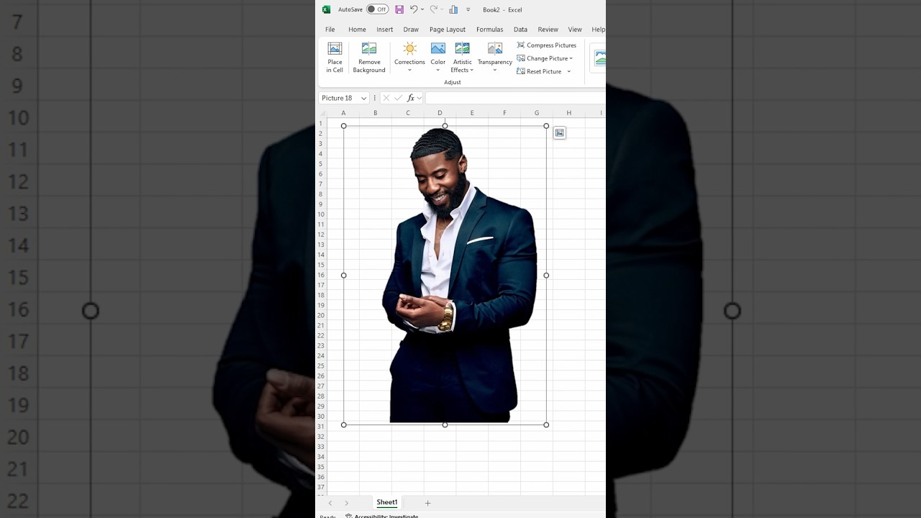Select the Formulas tab
The image size is (921, 518).
click(x=489, y=29)
